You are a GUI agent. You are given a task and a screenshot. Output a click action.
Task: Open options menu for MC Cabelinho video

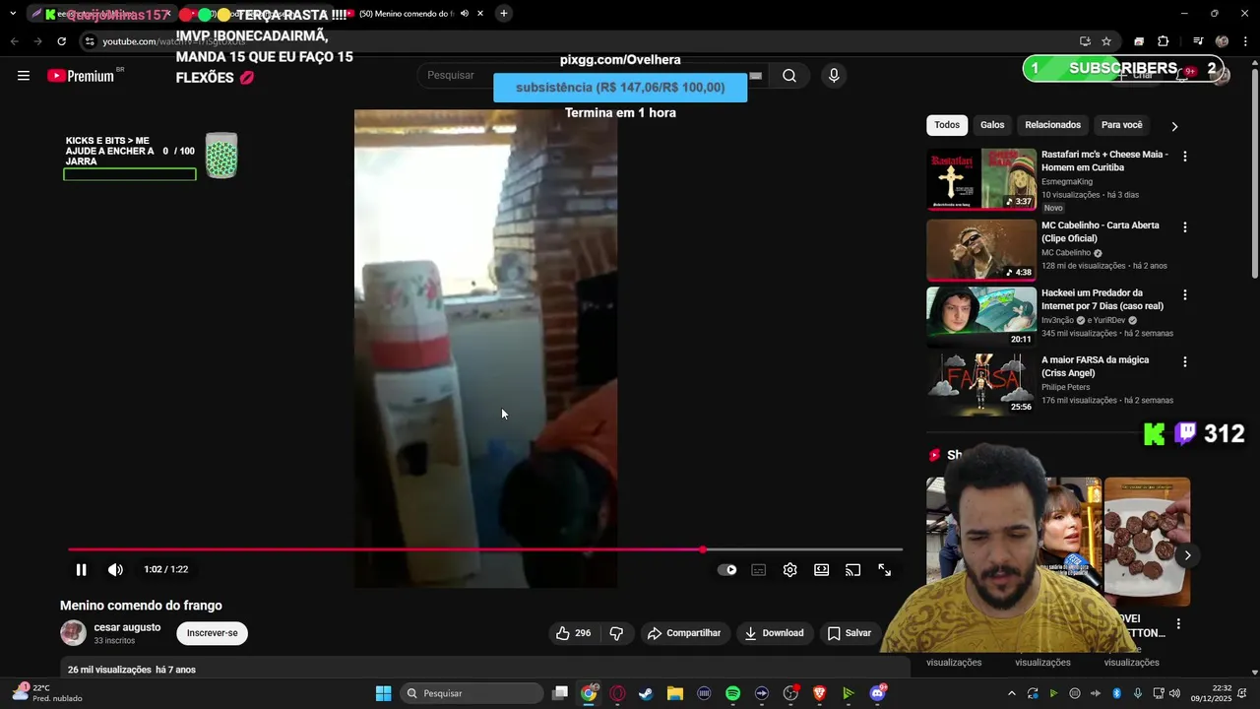pyautogui.click(x=1185, y=227)
